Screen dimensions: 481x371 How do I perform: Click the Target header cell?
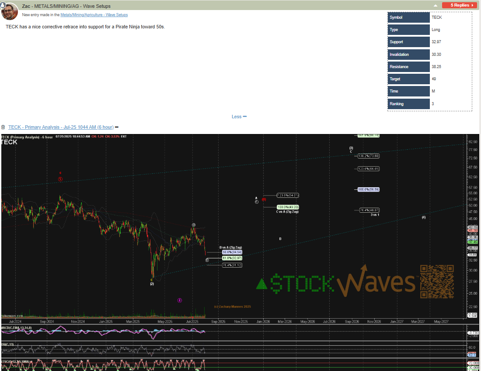click(x=408, y=79)
